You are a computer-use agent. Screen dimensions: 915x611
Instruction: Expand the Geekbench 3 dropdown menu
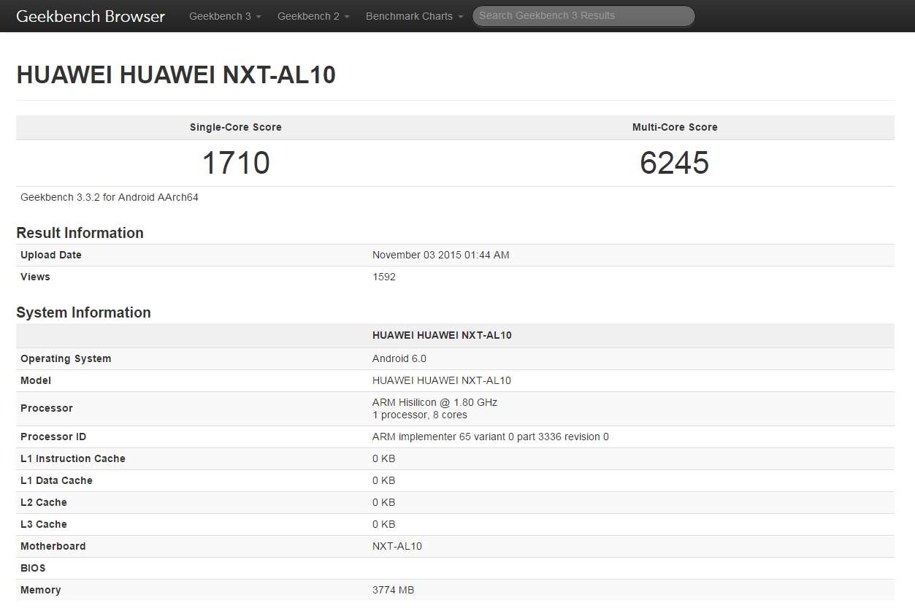pos(225,16)
